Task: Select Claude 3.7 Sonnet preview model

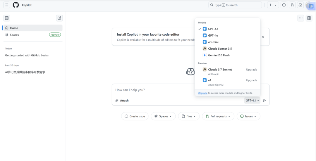Action: point(228,72)
